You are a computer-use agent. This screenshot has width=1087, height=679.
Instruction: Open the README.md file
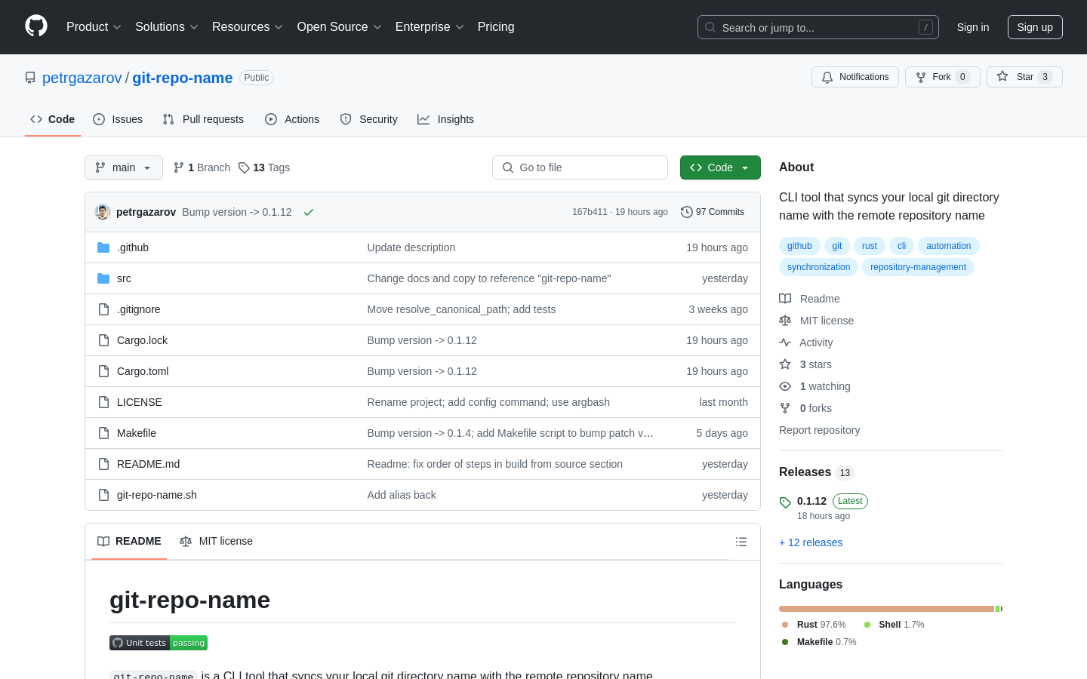[x=148, y=464]
